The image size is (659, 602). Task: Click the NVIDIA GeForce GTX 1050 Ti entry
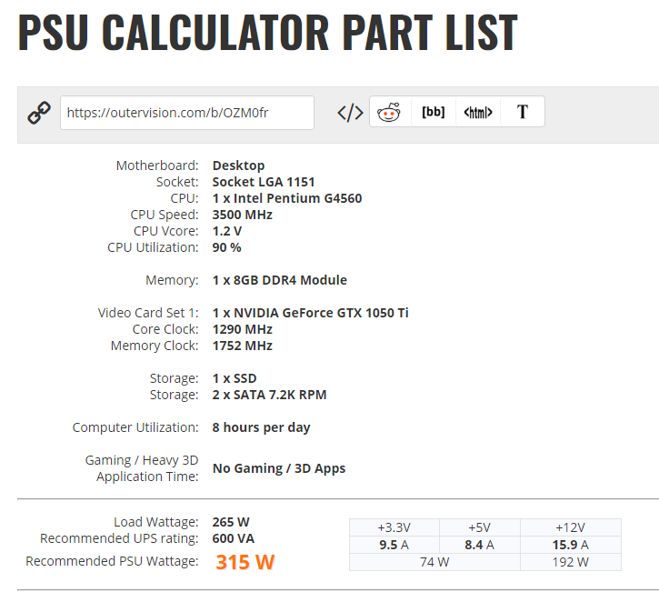310,313
